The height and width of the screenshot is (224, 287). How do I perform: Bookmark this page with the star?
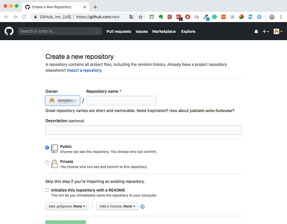pyautogui.click(x=140, y=17)
